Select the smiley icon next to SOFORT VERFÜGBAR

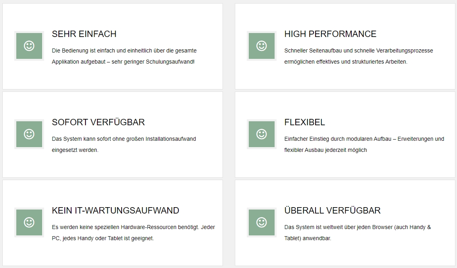click(x=29, y=134)
